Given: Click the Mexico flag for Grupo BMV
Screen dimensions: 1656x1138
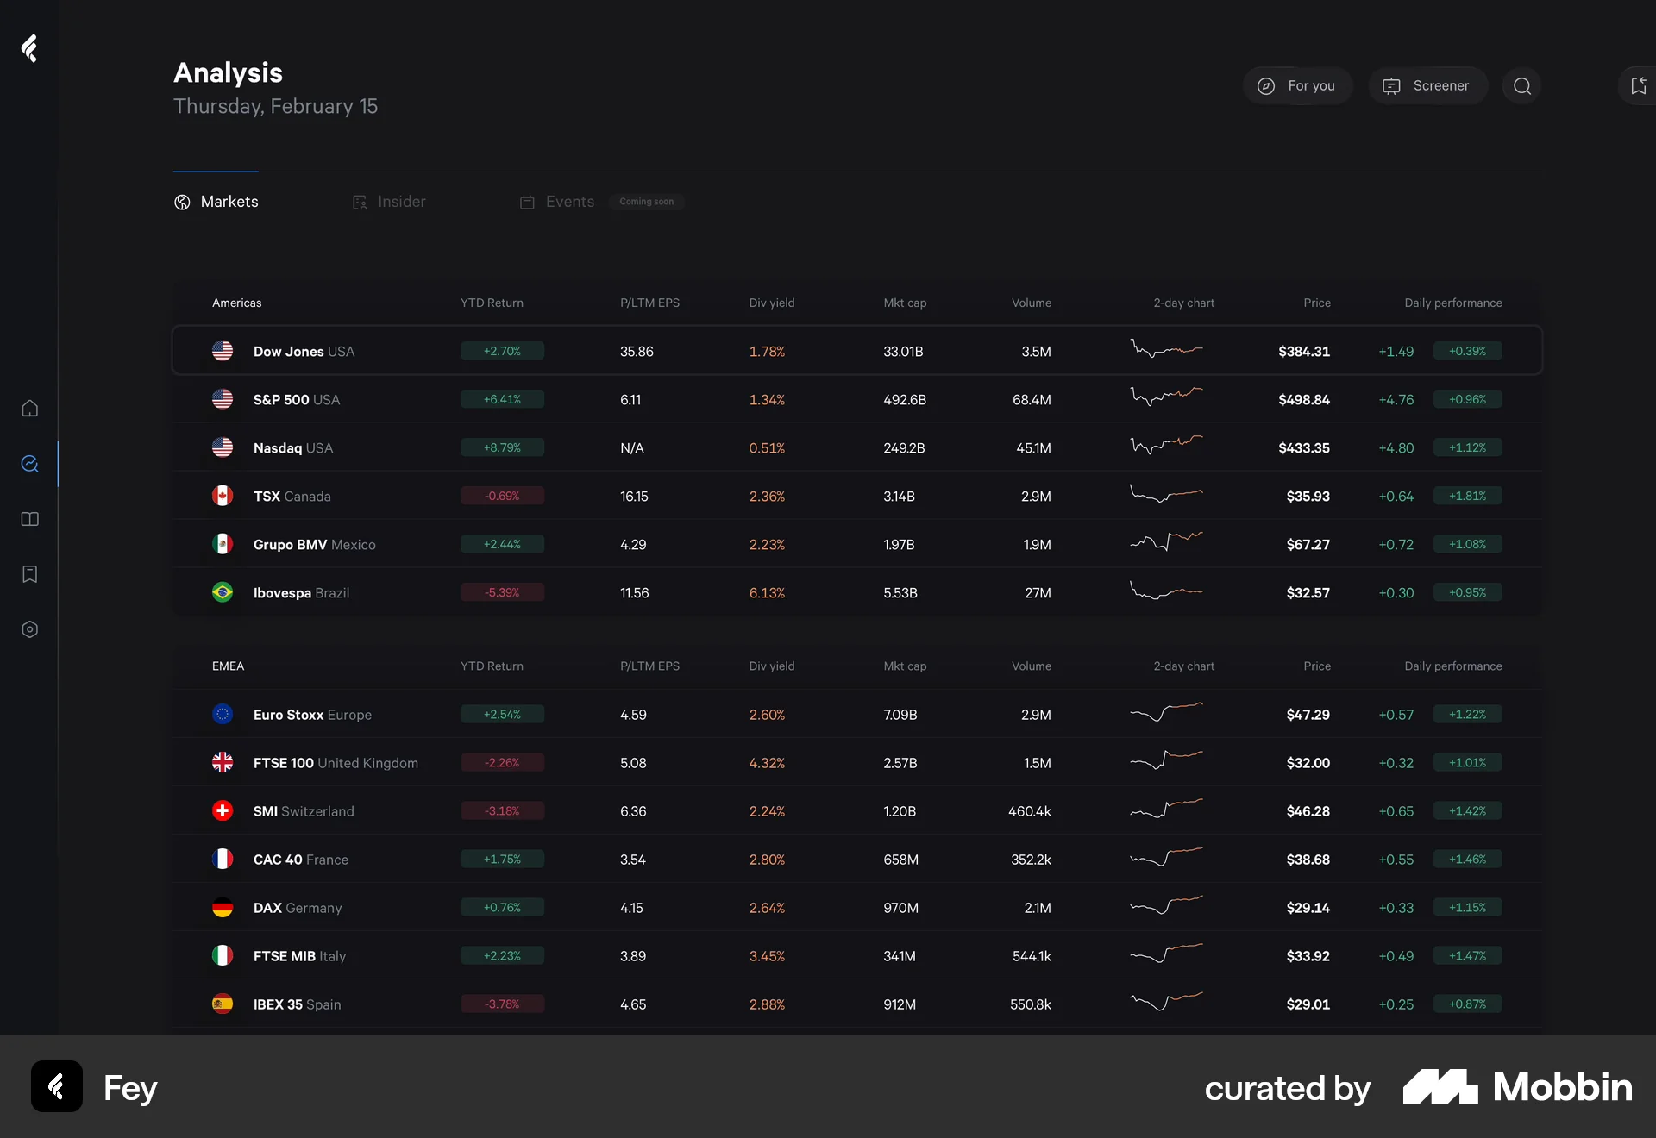Looking at the screenshot, I should pyautogui.click(x=223, y=544).
